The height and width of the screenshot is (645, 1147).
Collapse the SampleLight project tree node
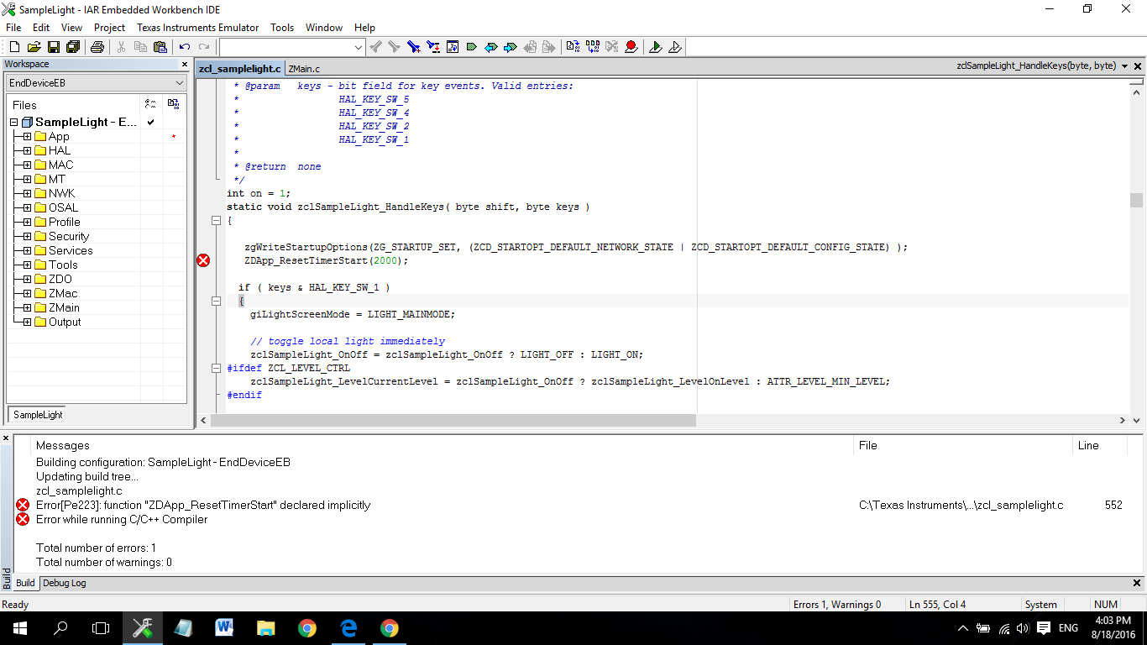click(14, 123)
